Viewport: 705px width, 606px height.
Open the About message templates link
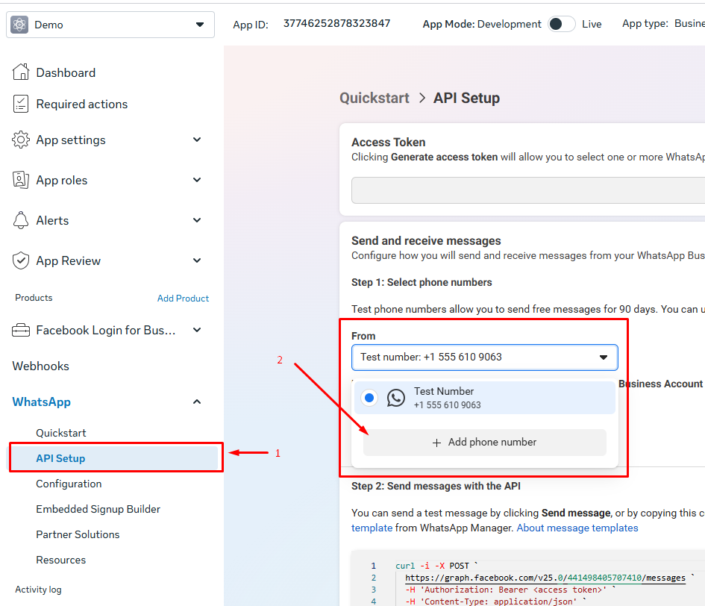tap(577, 528)
